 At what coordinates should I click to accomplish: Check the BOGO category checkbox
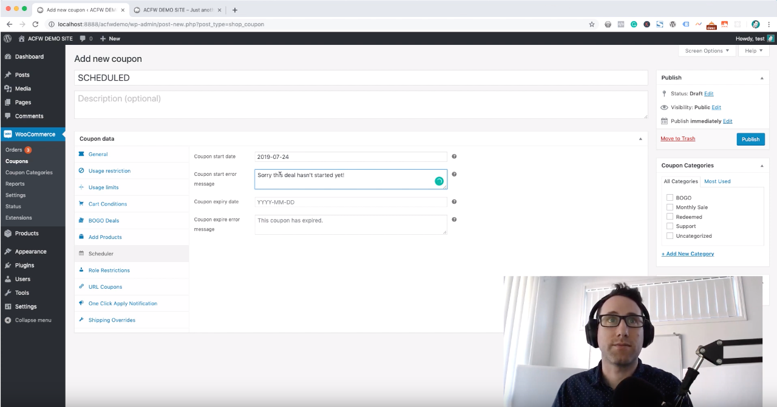click(670, 198)
